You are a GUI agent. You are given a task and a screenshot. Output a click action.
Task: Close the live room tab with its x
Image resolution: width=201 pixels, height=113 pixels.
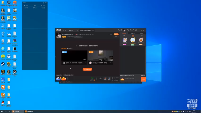(x=93, y=30)
